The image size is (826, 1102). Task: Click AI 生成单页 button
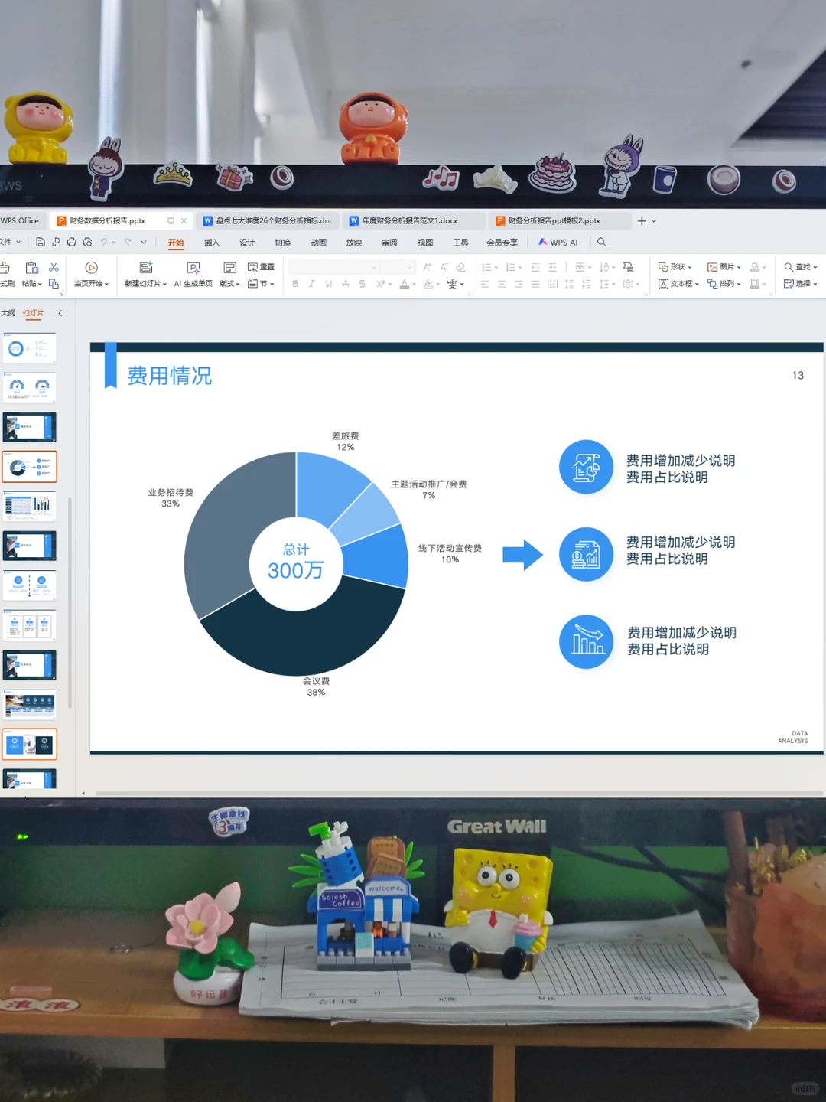pos(193,275)
